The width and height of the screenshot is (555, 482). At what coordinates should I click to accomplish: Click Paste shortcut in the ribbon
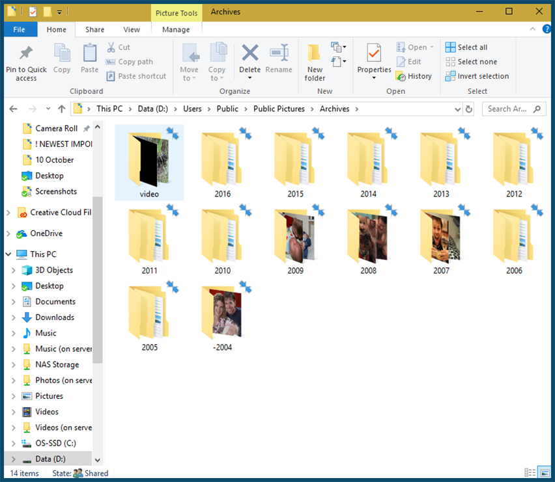(x=136, y=76)
